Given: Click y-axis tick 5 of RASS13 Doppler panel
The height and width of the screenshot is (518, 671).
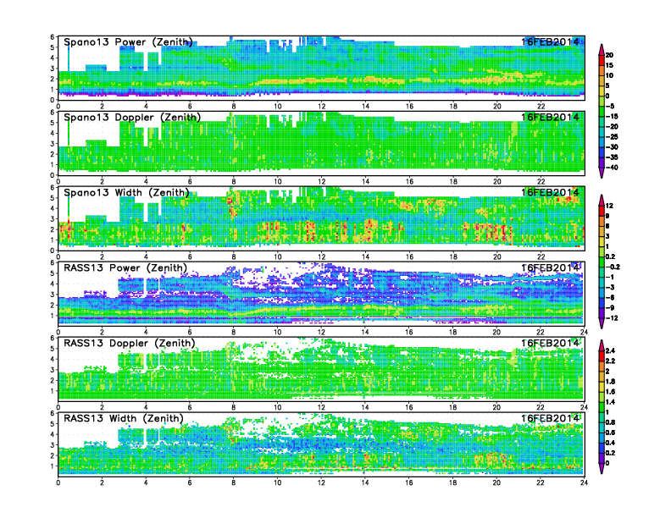Looking at the screenshot, I should click(x=53, y=349).
